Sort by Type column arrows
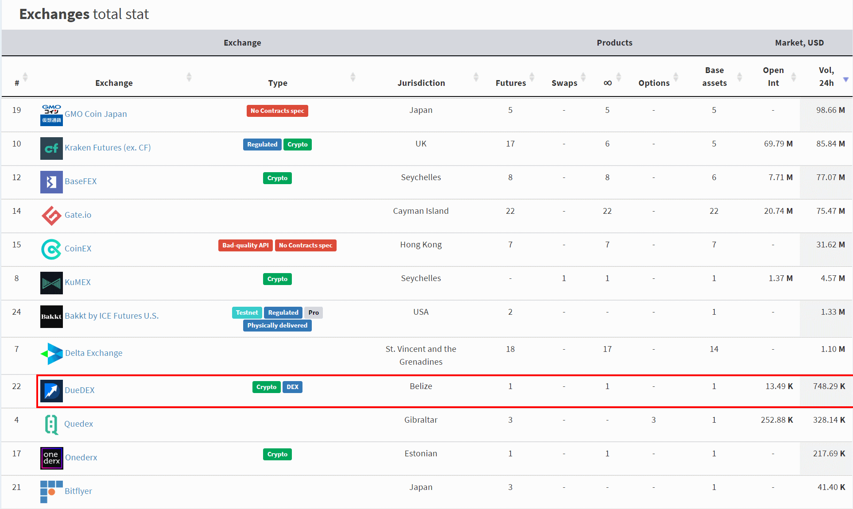853x509 pixels. 353,77
